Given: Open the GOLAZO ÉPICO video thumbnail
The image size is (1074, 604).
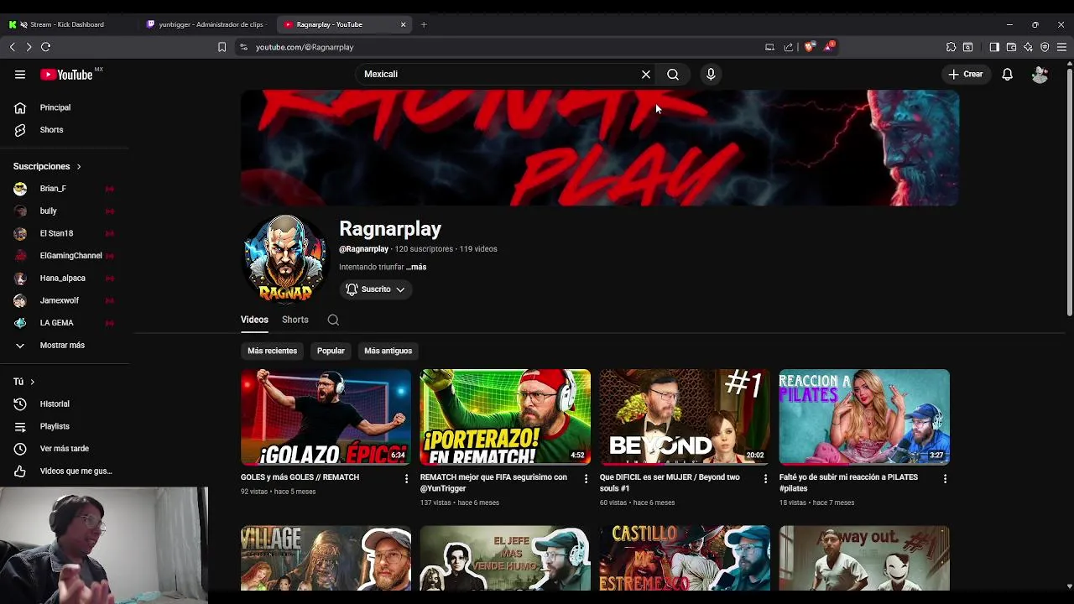Looking at the screenshot, I should click(326, 417).
